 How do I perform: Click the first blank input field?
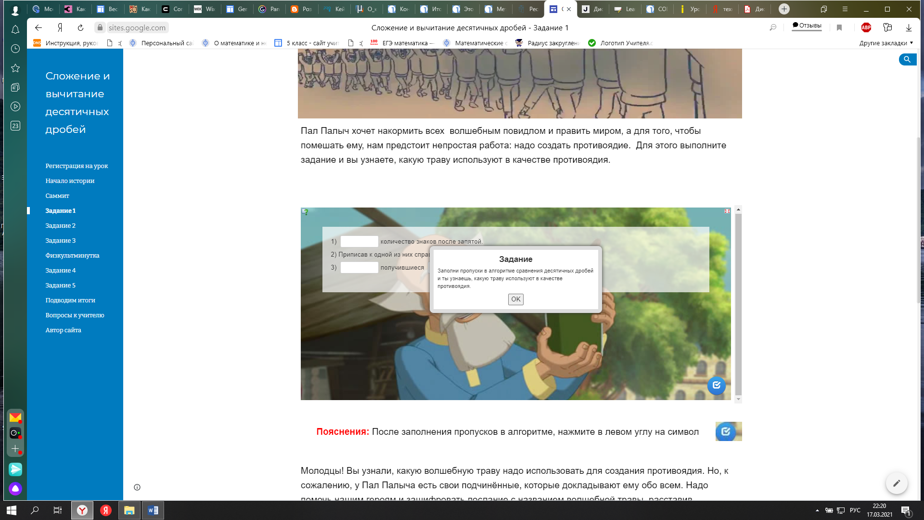(359, 242)
